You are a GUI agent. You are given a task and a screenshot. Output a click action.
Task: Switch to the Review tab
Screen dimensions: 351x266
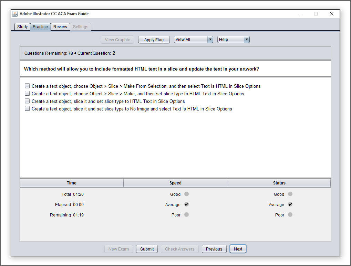coord(60,26)
